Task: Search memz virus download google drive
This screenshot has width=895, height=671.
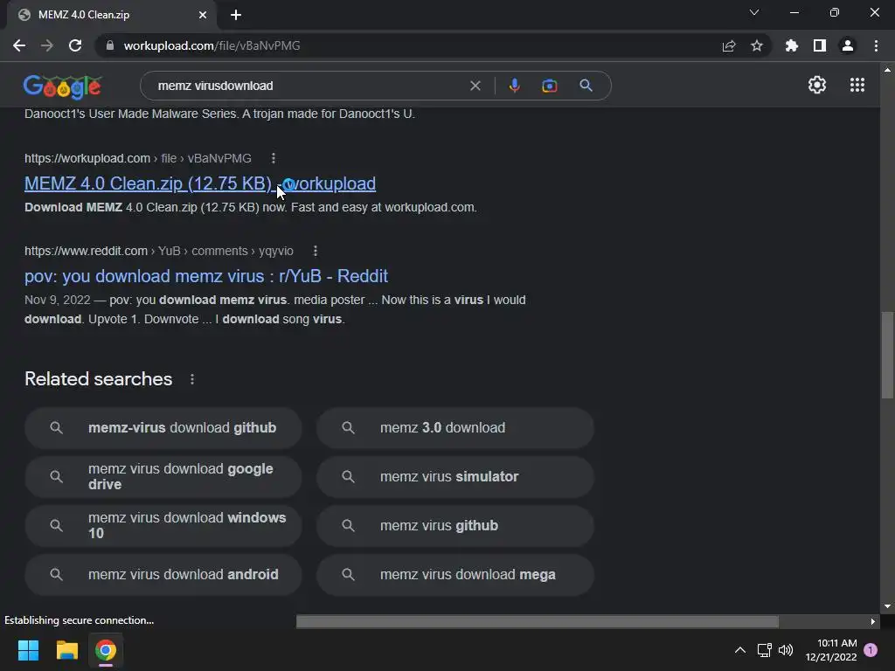Action: pos(163,476)
